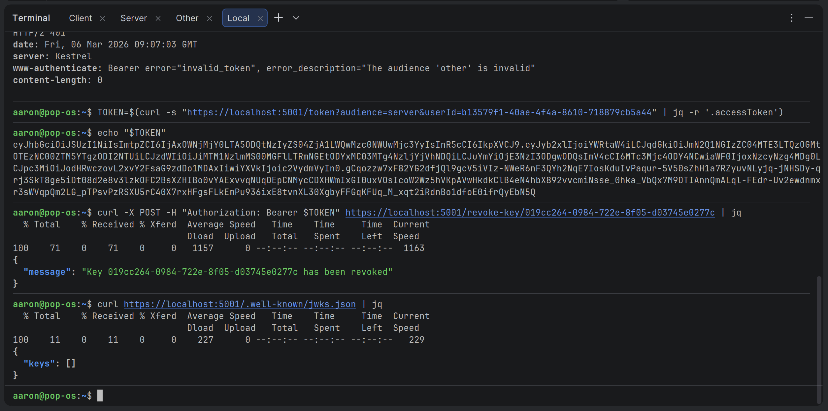Close the Local terminal tab

[260, 18]
